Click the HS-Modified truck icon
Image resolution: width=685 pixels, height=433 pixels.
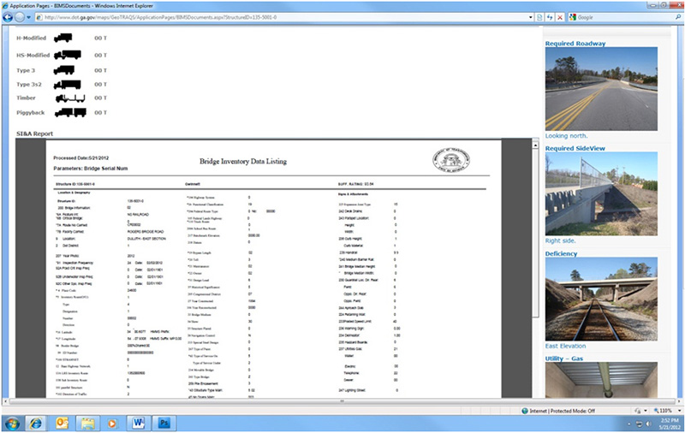pos(68,55)
